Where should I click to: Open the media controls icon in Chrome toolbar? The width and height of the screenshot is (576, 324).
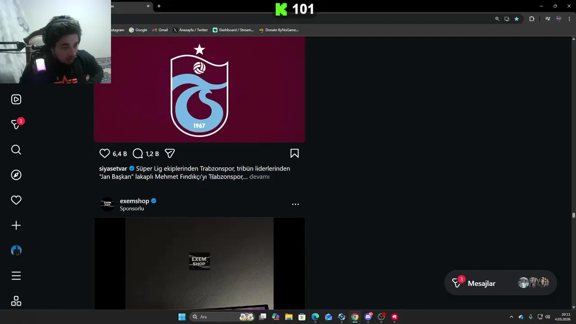(x=548, y=19)
